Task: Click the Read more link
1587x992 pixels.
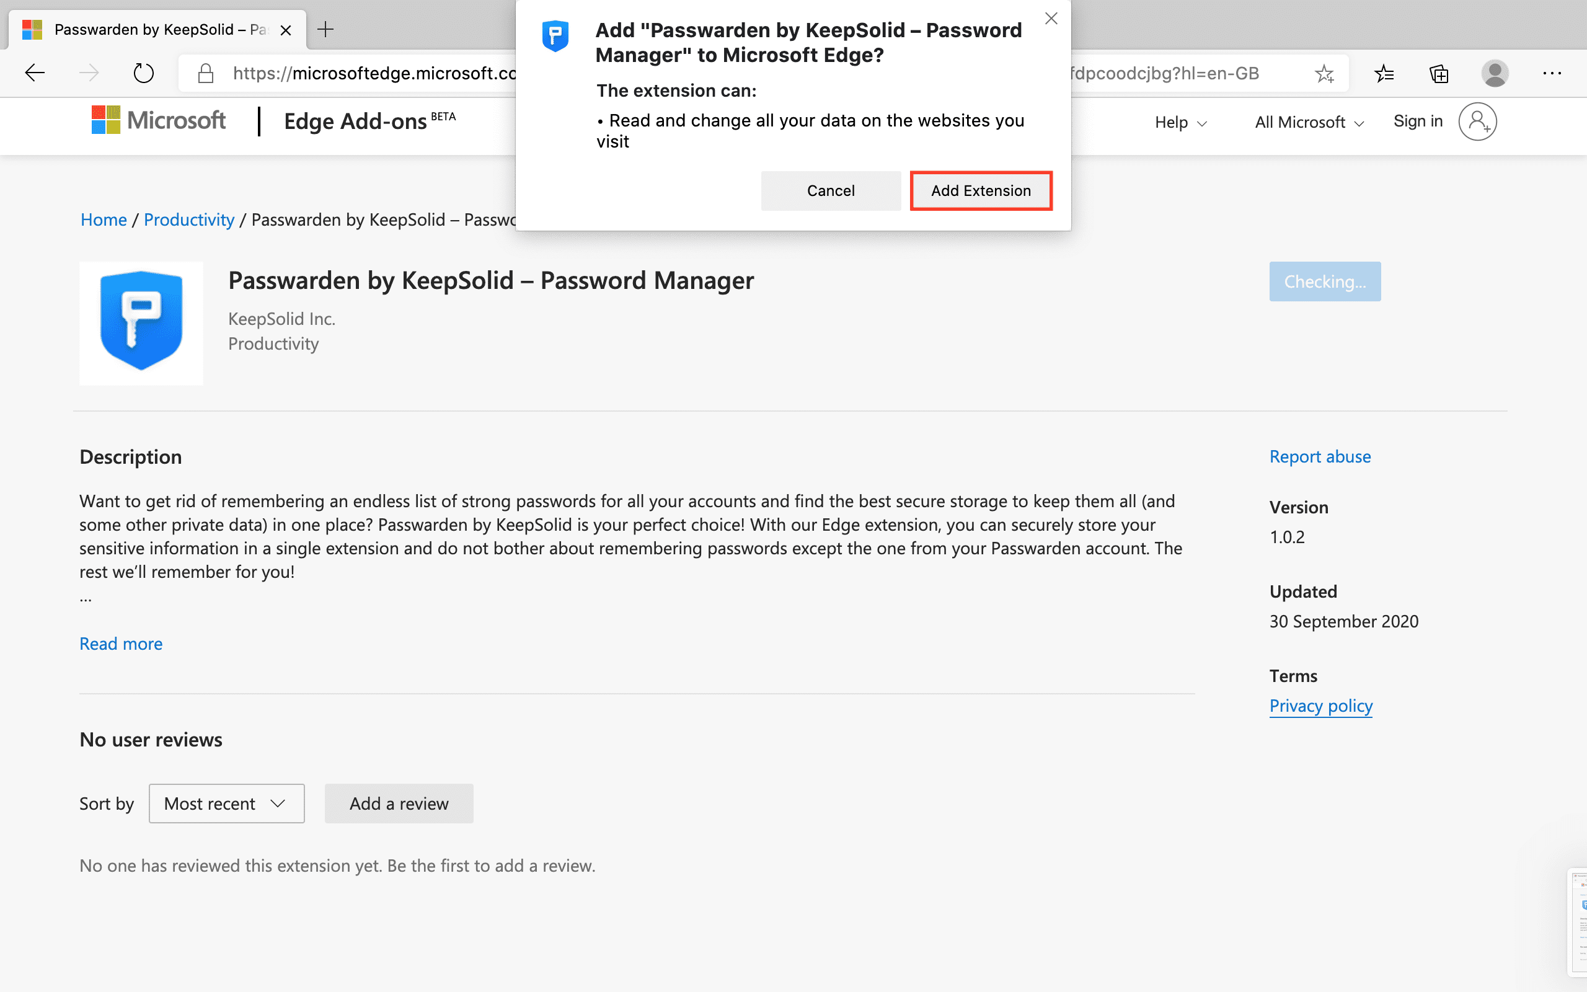Action: tap(121, 644)
